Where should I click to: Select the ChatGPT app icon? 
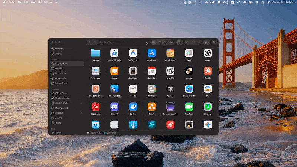coord(170,71)
